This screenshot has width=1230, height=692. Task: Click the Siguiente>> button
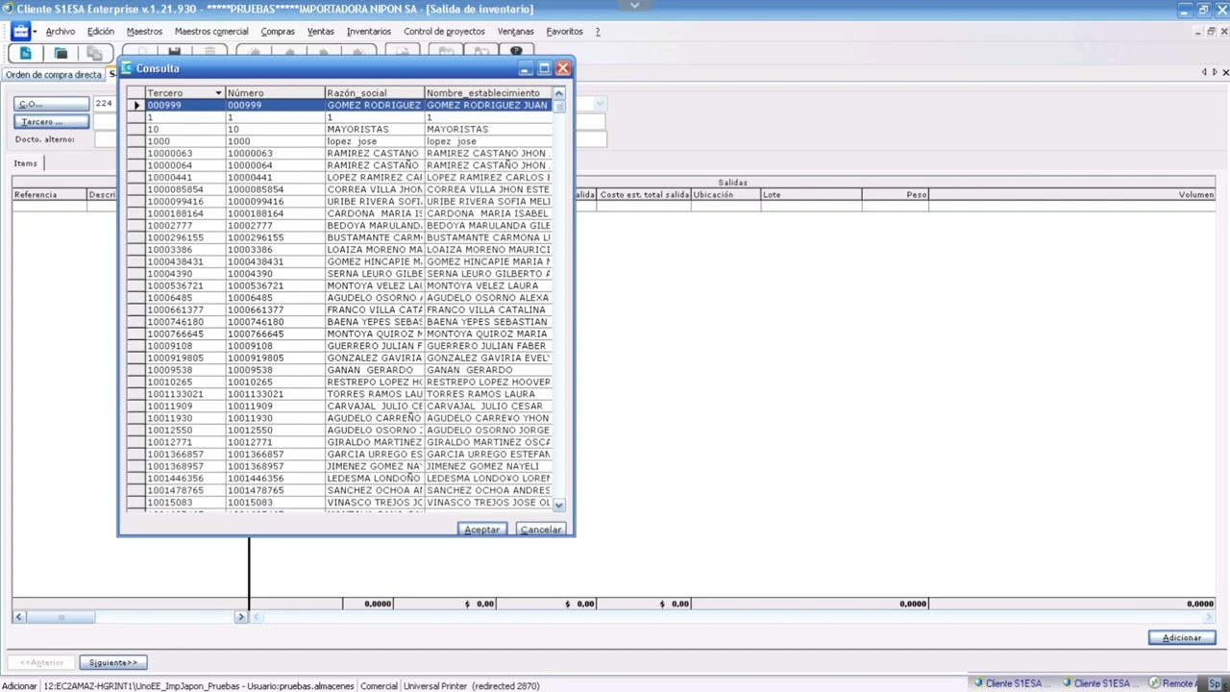click(x=112, y=662)
